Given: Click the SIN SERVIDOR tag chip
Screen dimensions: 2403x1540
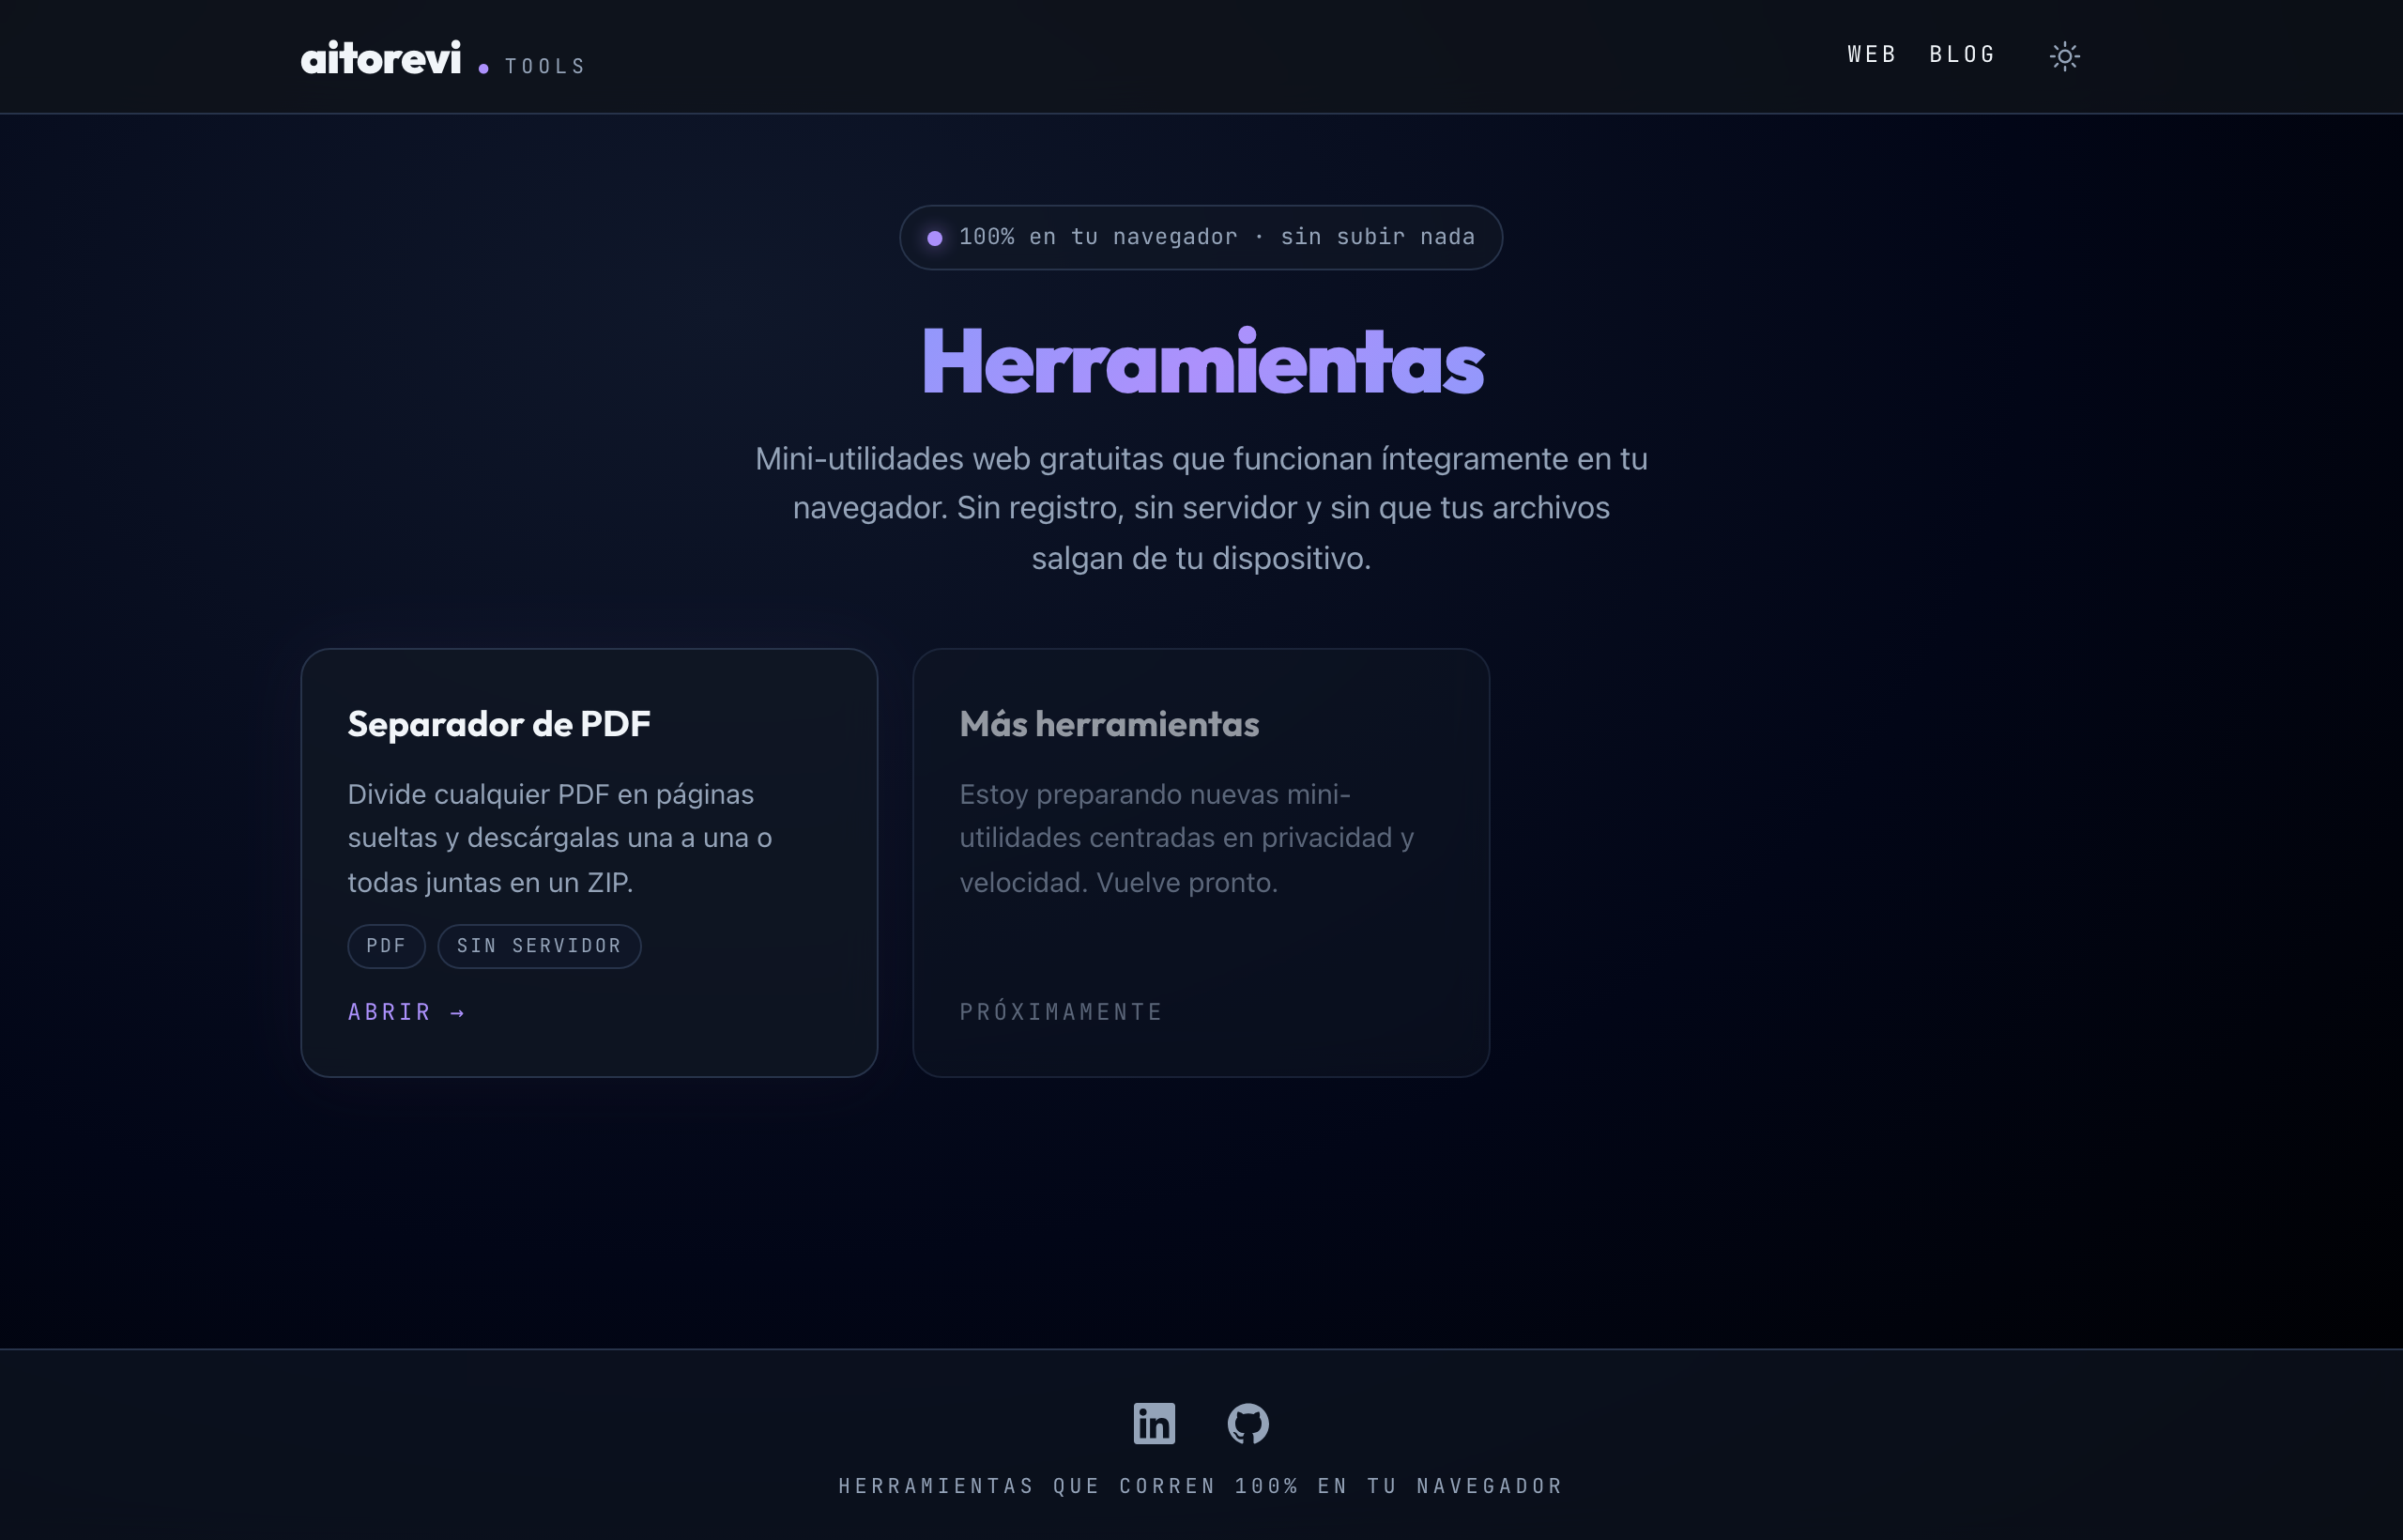Looking at the screenshot, I should coord(539,946).
